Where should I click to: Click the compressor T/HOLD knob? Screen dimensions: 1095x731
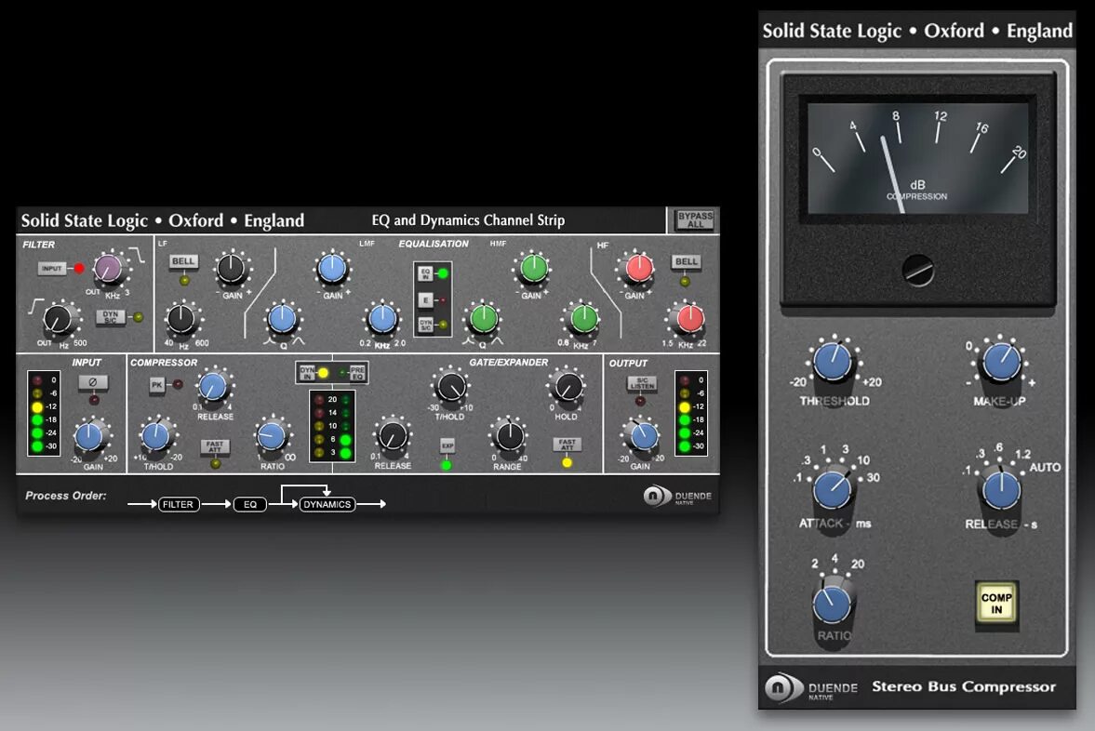pyautogui.click(x=155, y=436)
